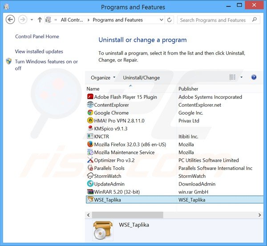Open View installed updates link
This screenshot has width=267, height=246.
(x=39, y=52)
